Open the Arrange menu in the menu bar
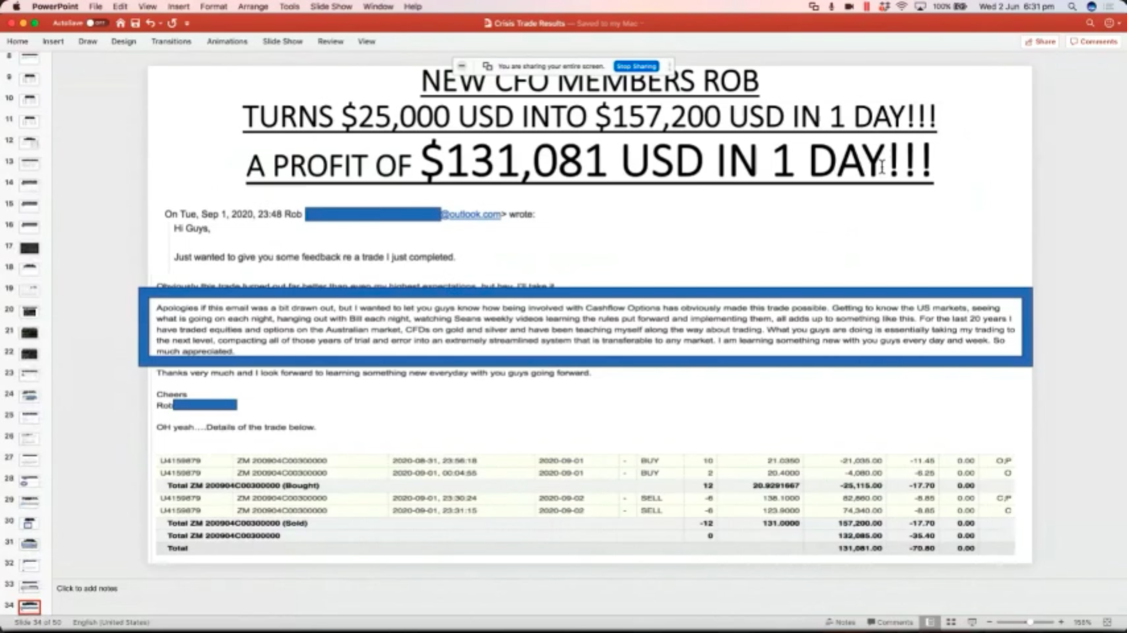Screen dimensions: 1127x633 253,6
